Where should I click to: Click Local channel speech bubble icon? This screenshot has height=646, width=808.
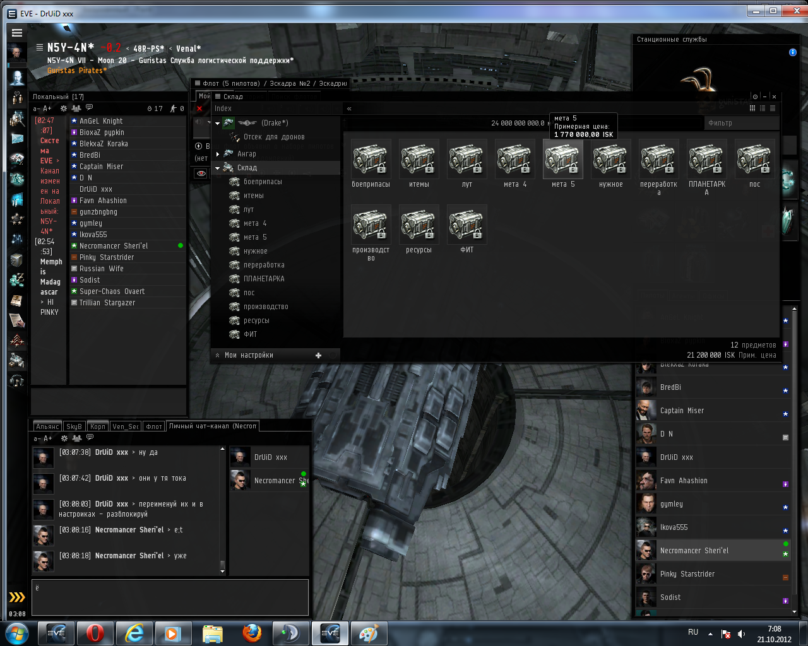[x=90, y=108]
